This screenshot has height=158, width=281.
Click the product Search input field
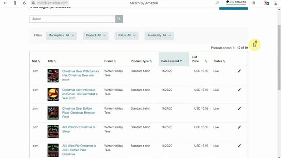(72, 19)
